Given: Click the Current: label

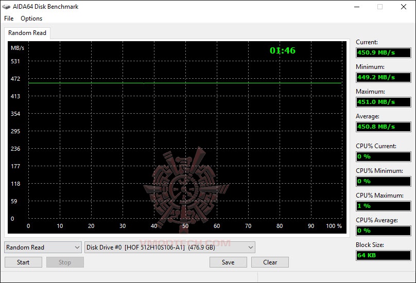Looking at the screenshot, I should click(367, 42).
